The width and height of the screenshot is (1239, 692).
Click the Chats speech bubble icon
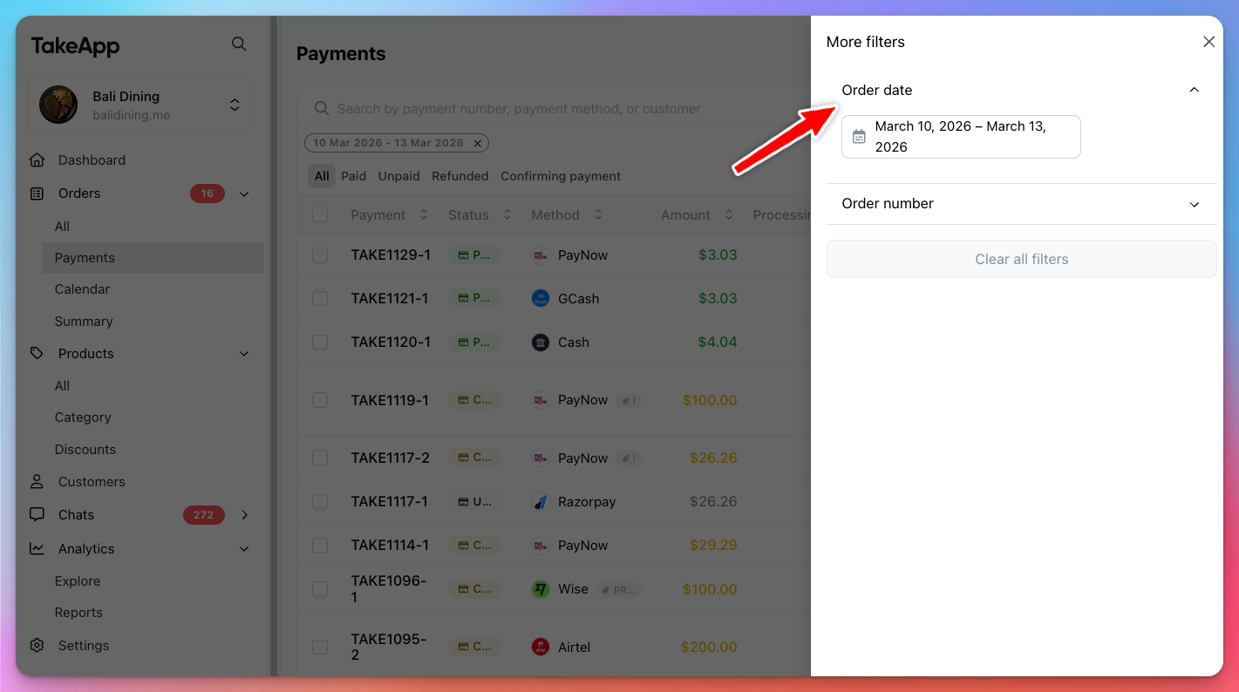(37, 515)
